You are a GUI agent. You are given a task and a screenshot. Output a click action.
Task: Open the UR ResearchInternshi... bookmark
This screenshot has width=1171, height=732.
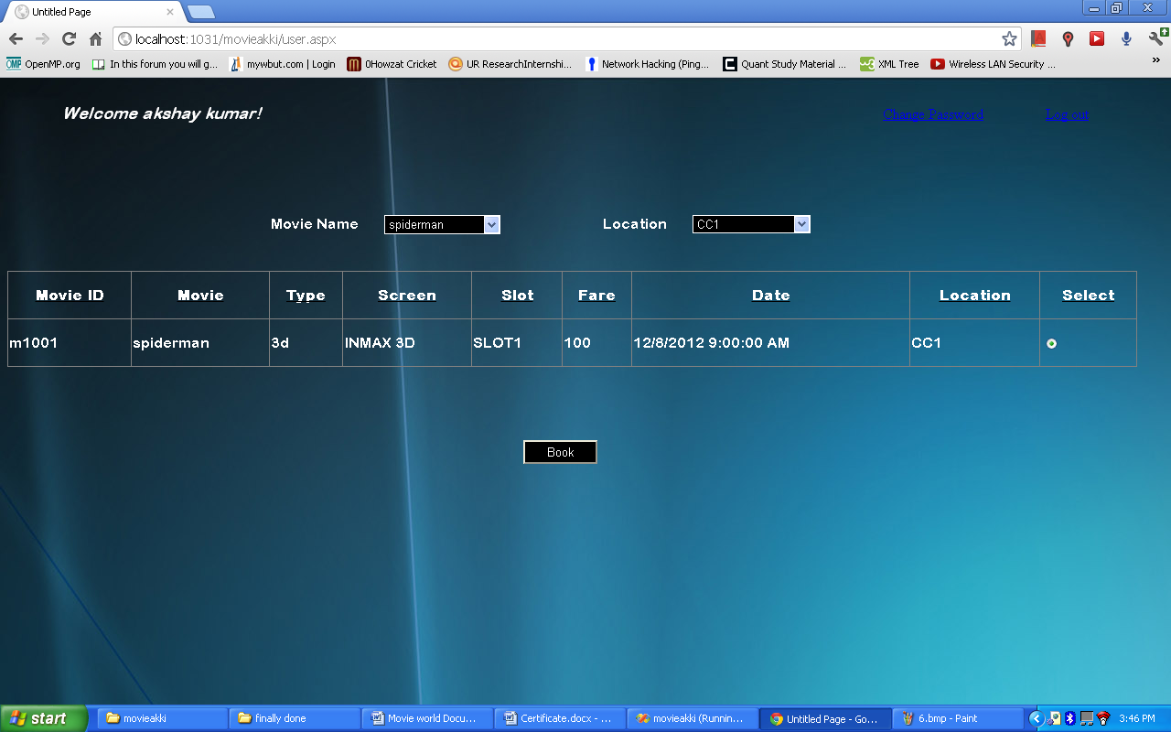510,64
